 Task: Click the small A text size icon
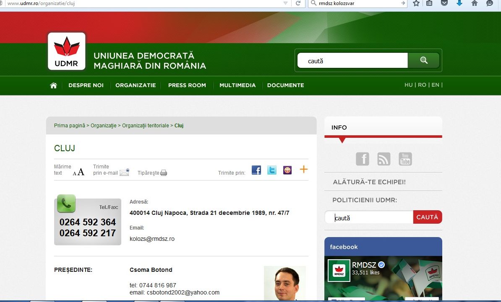74,173
